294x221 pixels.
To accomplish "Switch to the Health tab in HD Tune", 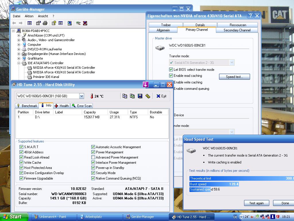I will point(62,106).
